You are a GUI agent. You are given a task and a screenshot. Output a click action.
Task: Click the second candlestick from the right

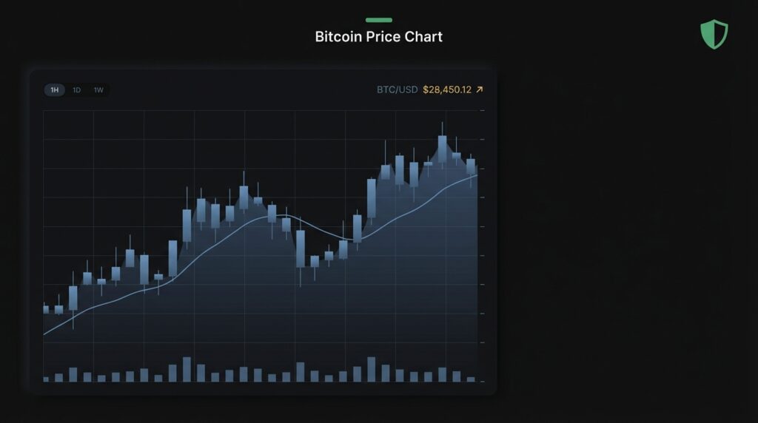457,161
